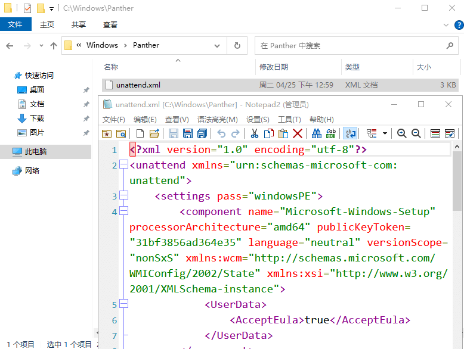Click the syntax scheme lines icon
The image size is (464, 349).
435,133
